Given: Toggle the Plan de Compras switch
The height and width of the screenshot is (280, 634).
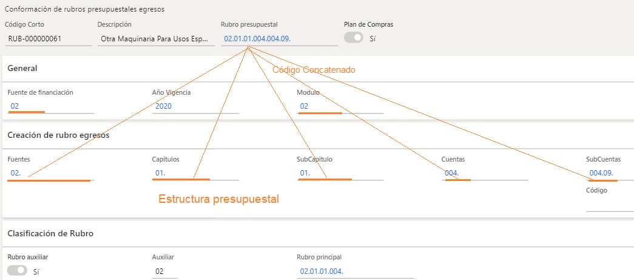Looking at the screenshot, I should [354, 38].
